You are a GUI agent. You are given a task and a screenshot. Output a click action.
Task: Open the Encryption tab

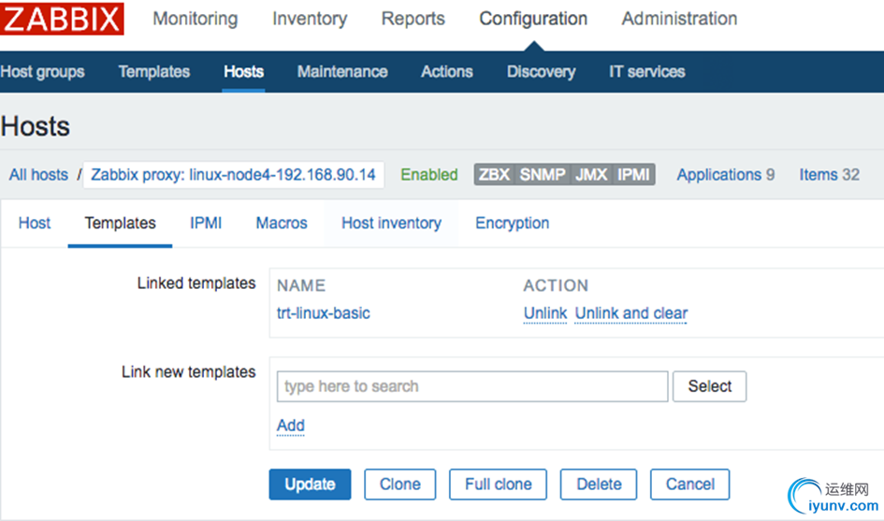tap(512, 223)
